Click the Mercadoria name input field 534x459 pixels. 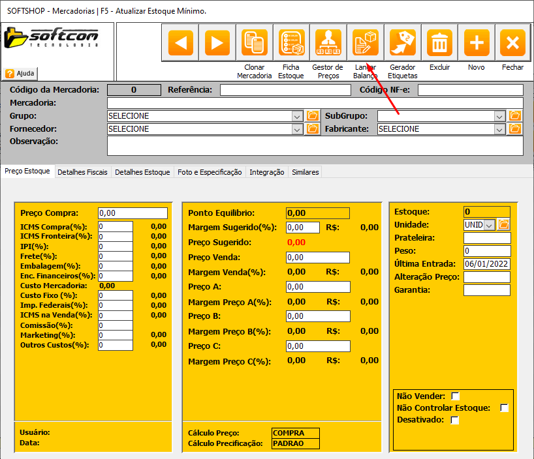click(315, 103)
